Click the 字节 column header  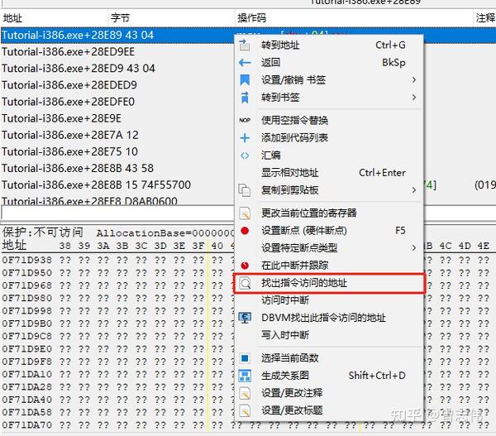pos(171,18)
